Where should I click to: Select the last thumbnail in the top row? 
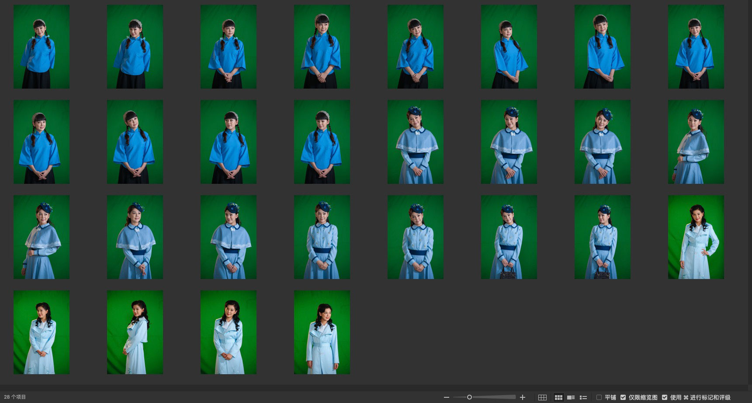point(696,47)
